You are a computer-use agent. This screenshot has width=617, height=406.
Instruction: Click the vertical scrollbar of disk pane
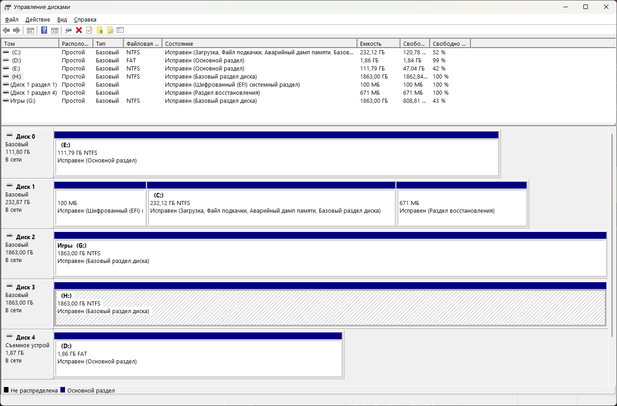click(612, 233)
